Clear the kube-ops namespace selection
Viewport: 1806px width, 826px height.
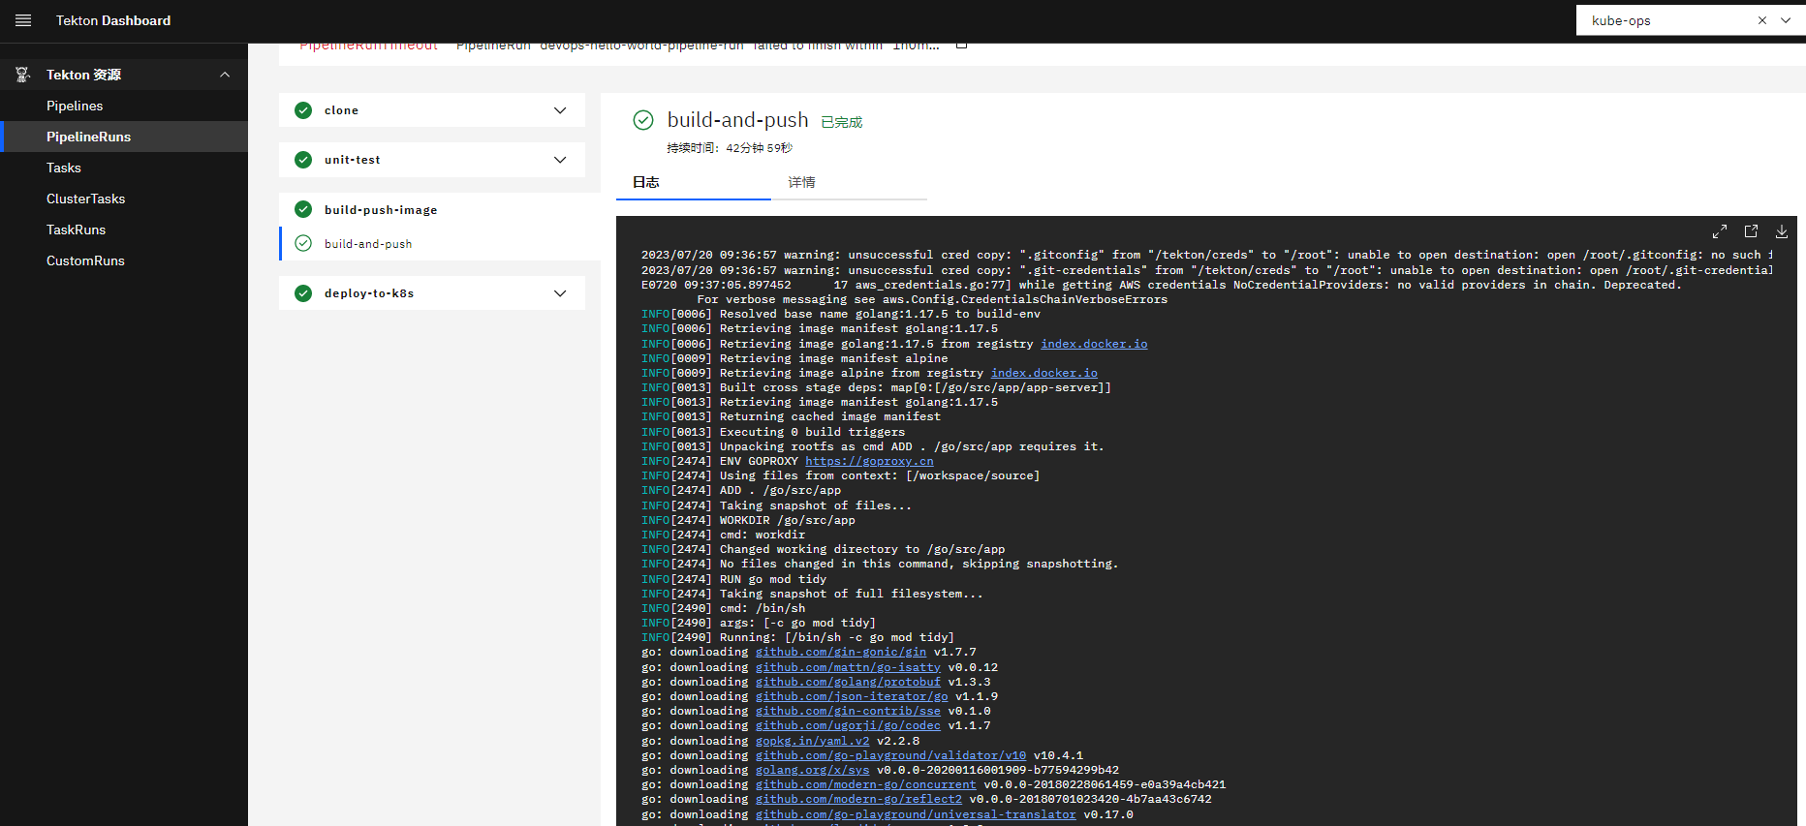pos(1761,20)
